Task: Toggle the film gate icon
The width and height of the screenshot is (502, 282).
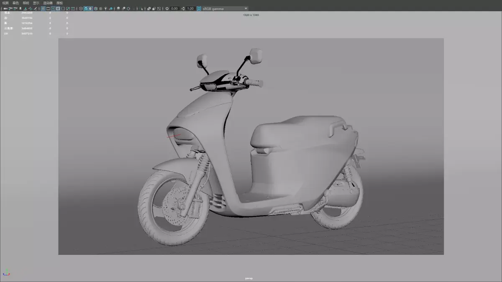Action: point(48,8)
